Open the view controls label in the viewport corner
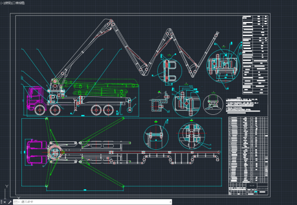 [x=8, y=3]
